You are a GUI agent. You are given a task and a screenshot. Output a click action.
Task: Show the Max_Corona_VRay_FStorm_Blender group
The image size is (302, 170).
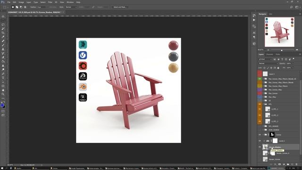[260, 83]
